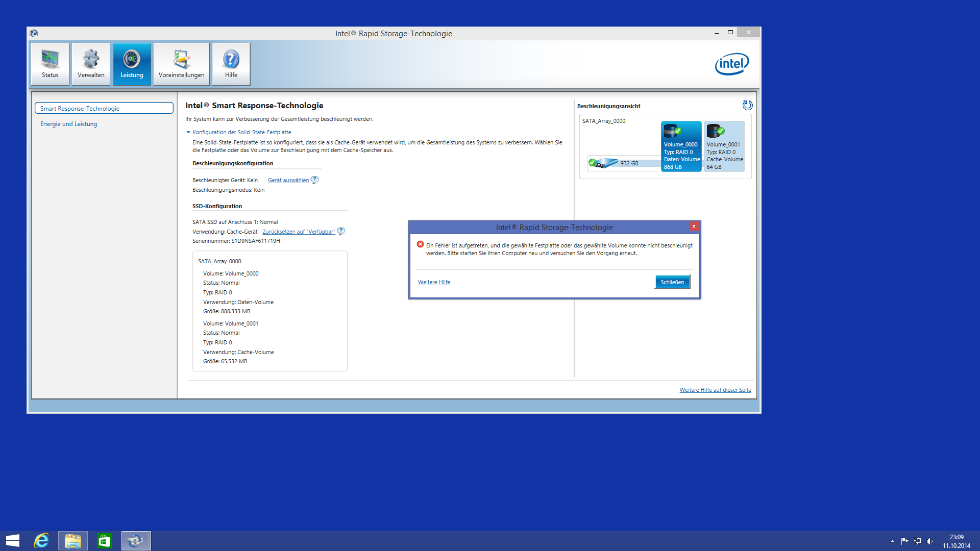The image size is (980, 551).
Task: Open Internet Explorer from the taskbar
Action: click(x=41, y=541)
